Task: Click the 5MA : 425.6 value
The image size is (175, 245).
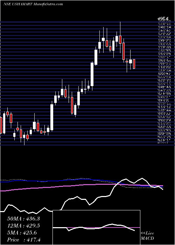Action: 22,233
